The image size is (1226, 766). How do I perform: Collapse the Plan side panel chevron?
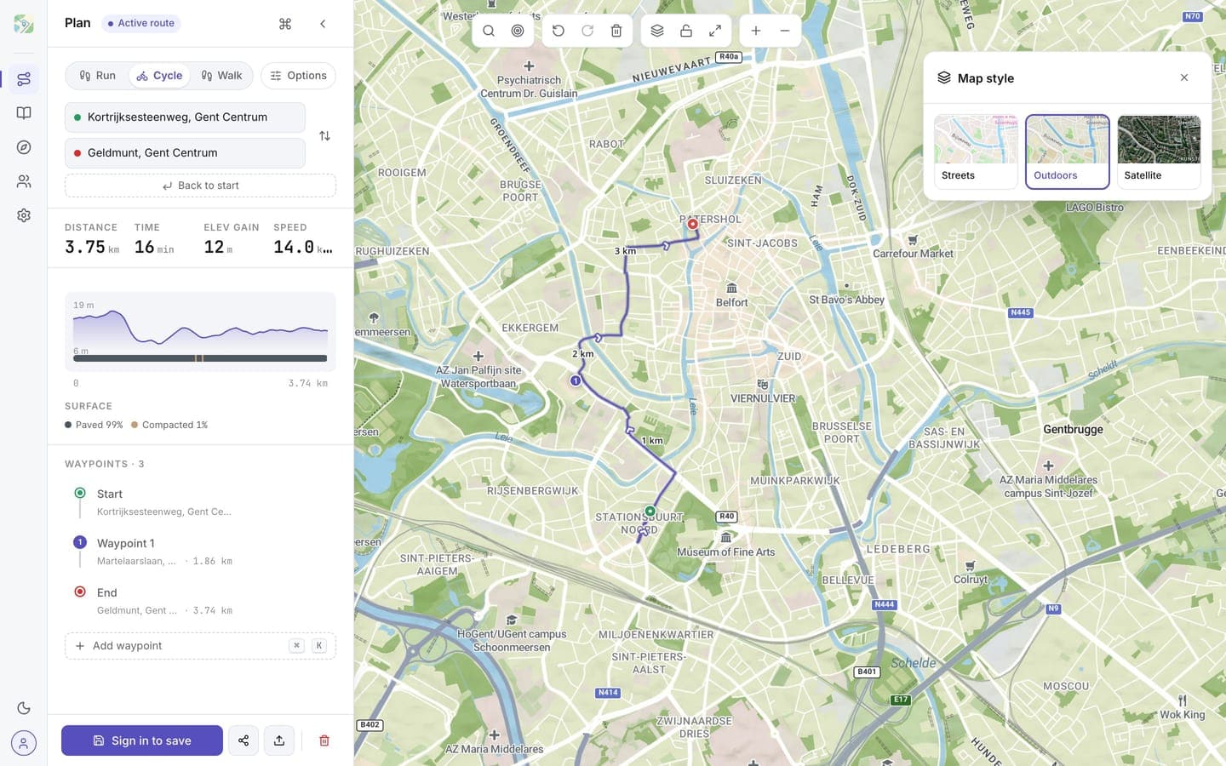(x=323, y=24)
